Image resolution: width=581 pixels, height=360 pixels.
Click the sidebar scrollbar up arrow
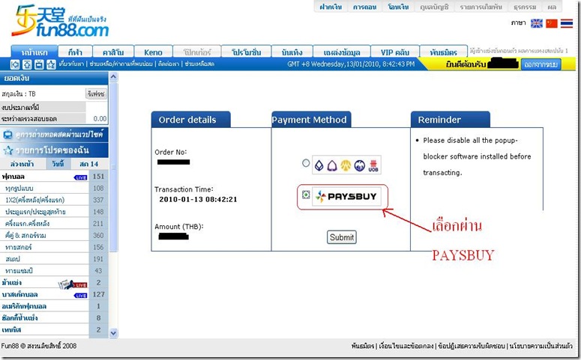[113, 77]
